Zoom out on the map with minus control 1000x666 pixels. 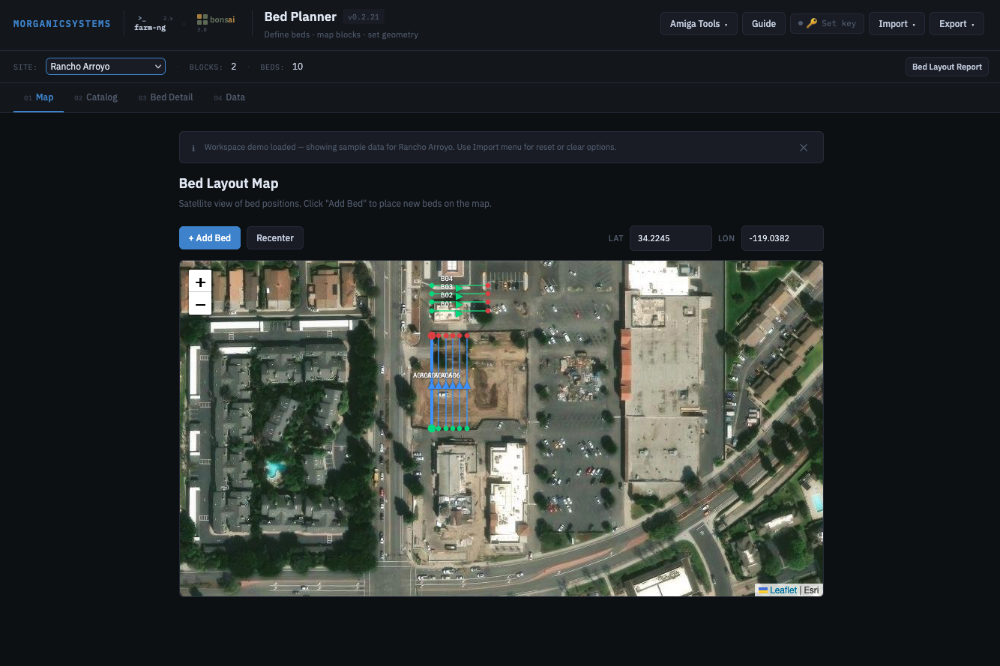tap(200, 305)
